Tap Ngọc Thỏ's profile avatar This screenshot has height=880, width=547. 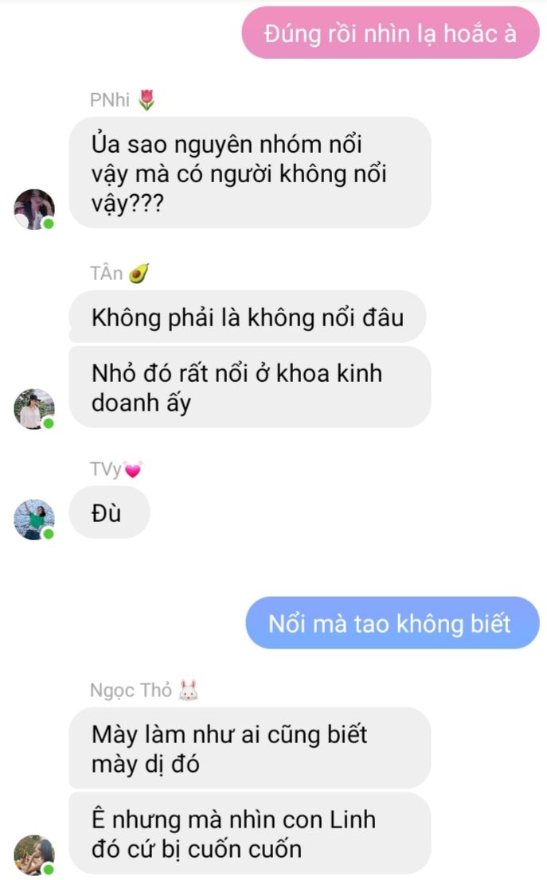[34, 855]
